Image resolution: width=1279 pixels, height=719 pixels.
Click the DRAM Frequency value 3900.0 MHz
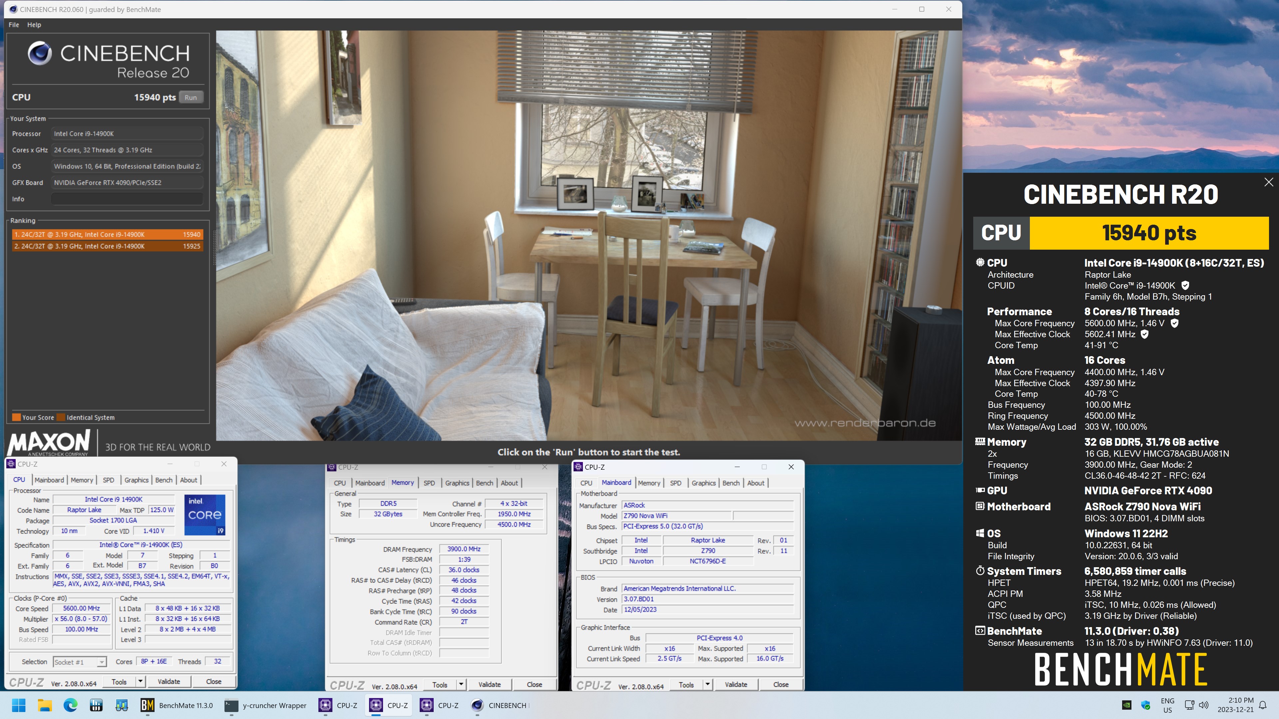464,549
